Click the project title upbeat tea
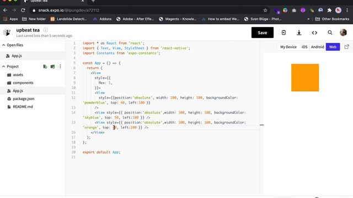The width and height of the screenshot is (353, 198). 28,30
